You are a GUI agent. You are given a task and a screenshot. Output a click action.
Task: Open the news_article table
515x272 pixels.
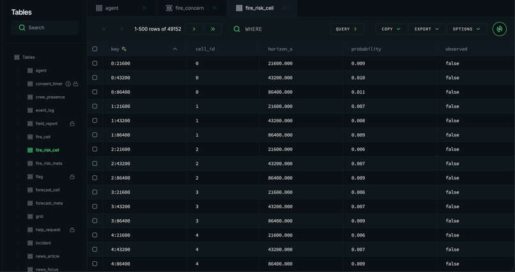tap(47, 256)
